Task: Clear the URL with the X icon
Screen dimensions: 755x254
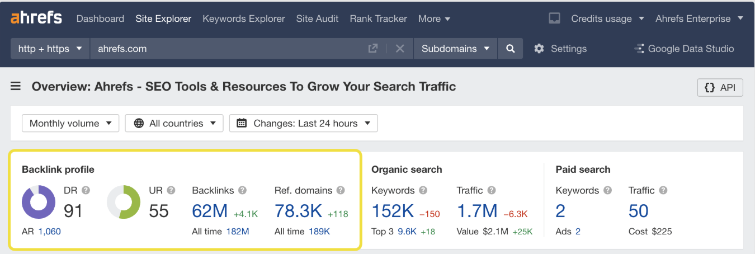Action: 400,49
